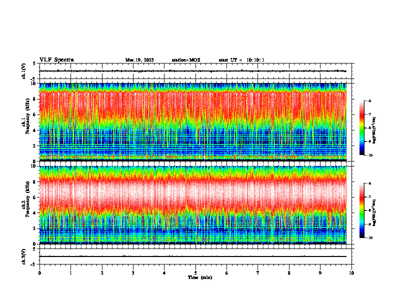Select the ch.1 "Frequency (kHz)" axis label
The height and width of the screenshot is (306, 396).
tap(28, 115)
